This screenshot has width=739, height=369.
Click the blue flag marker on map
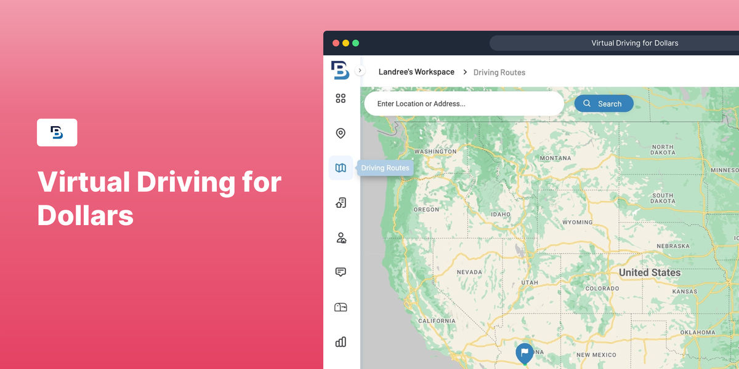524,353
